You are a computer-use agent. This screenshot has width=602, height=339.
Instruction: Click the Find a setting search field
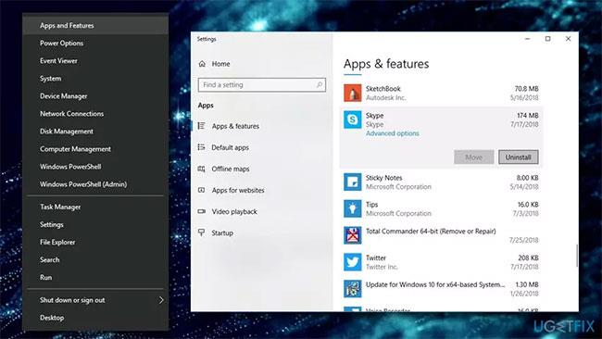tap(262, 85)
